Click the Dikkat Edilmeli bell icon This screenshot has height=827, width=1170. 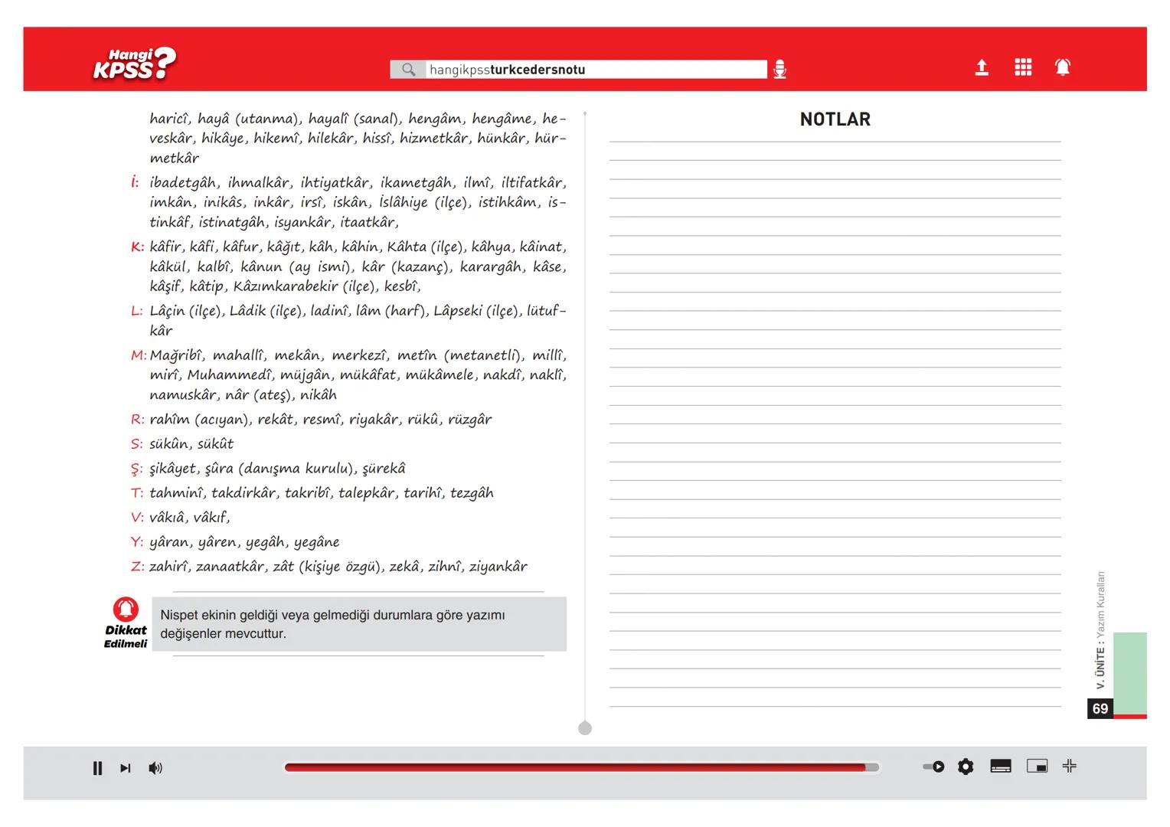(126, 610)
